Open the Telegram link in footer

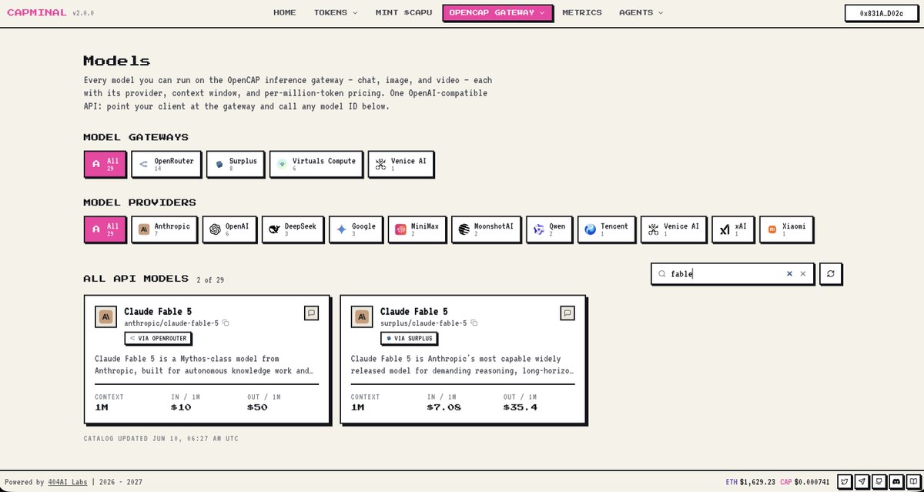click(x=862, y=482)
